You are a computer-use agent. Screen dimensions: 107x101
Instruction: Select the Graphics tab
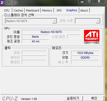(x=72, y=10)
